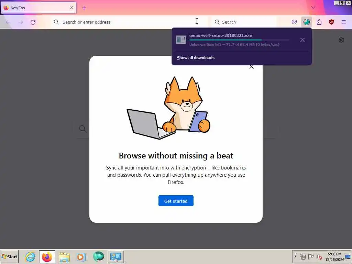Toggle the Downloads toolbar button
The width and height of the screenshot is (352, 264).
(x=306, y=22)
